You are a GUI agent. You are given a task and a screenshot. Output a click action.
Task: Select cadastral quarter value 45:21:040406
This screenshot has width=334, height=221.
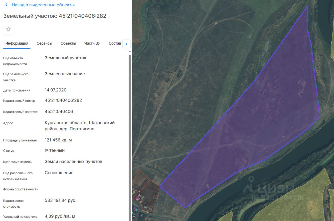[x=59, y=111]
